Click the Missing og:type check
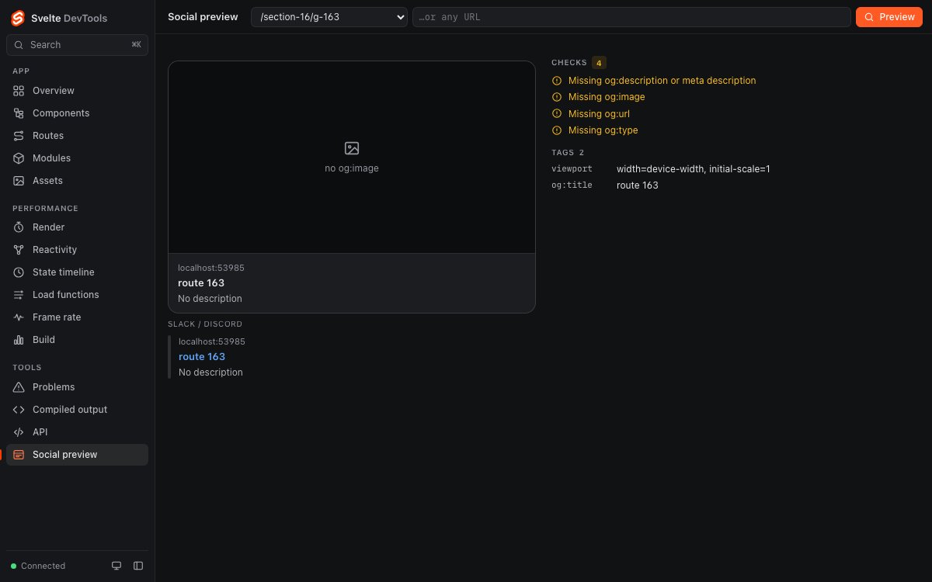 coord(603,130)
